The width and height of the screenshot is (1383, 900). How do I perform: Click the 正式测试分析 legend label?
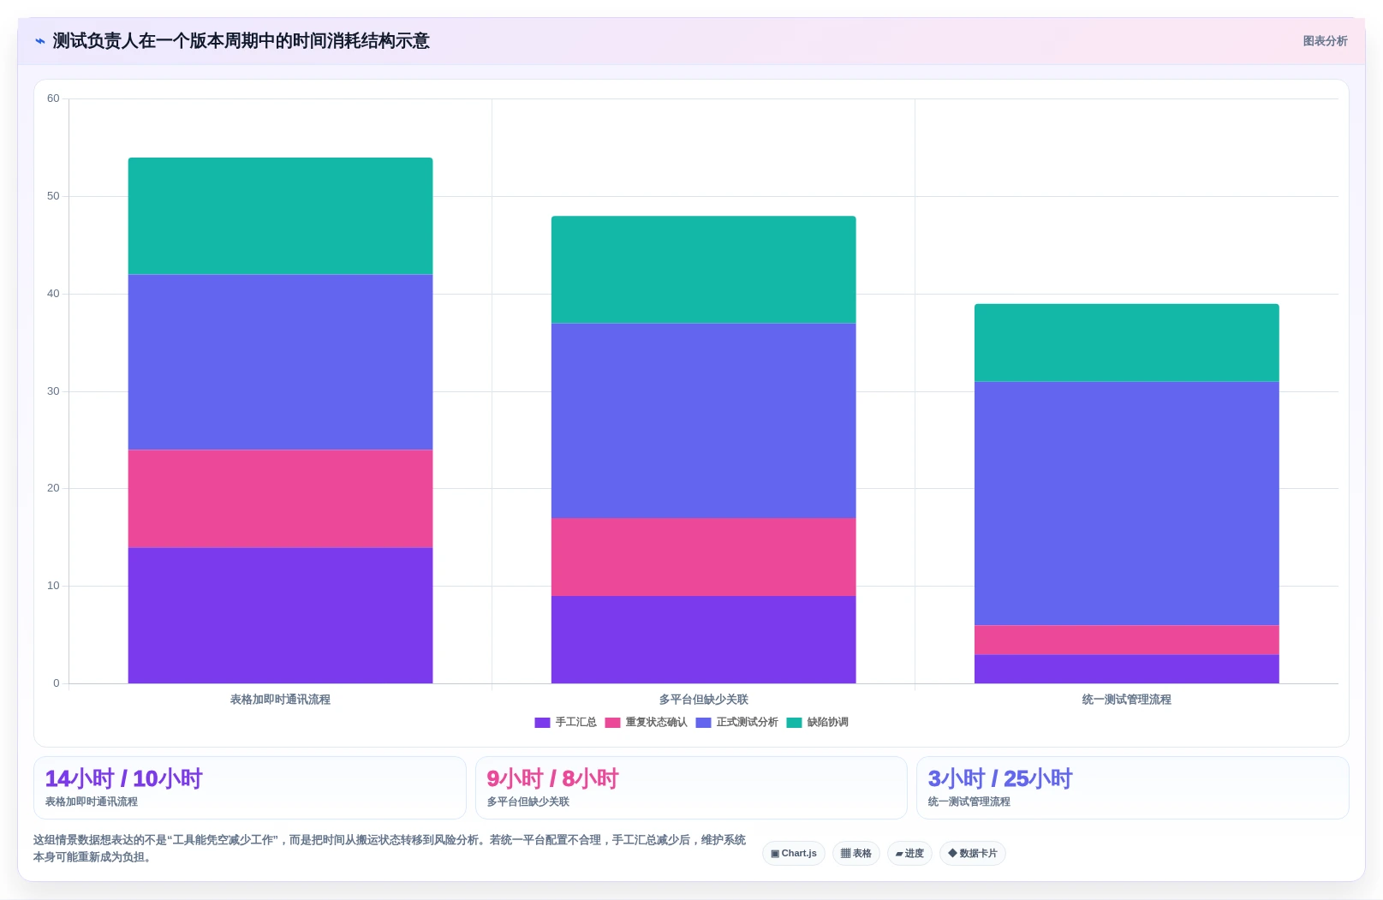point(747,723)
